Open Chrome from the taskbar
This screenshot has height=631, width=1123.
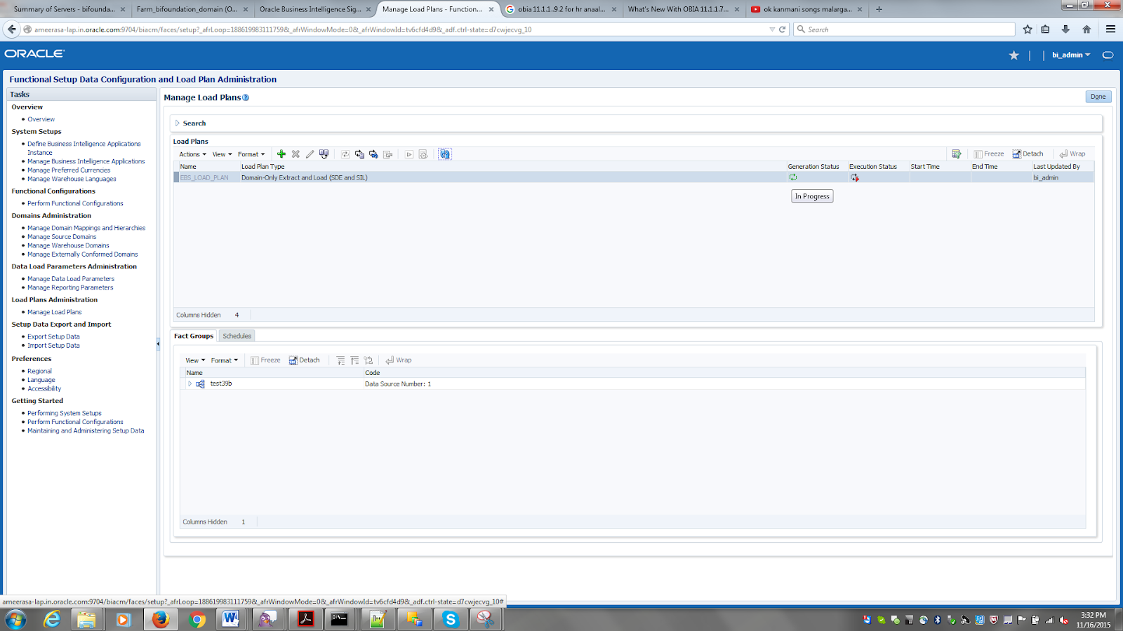[197, 619]
